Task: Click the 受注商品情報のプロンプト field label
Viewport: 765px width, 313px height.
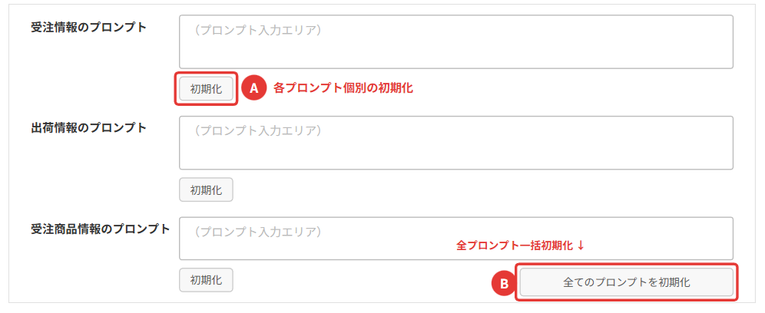Action: (100, 228)
